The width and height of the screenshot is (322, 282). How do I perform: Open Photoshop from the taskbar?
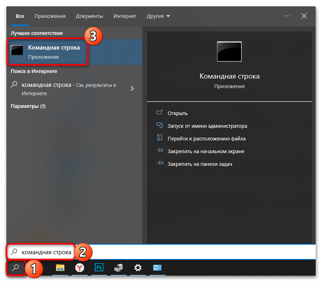click(x=99, y=269)
